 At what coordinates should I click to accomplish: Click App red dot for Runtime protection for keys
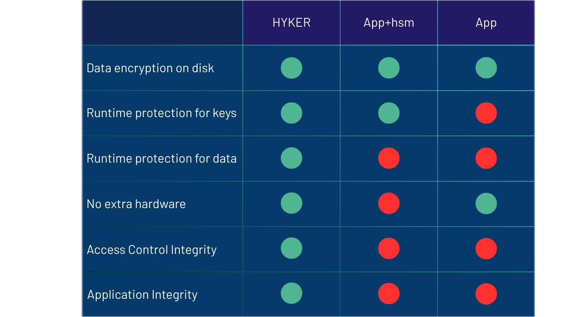[486, 113]
